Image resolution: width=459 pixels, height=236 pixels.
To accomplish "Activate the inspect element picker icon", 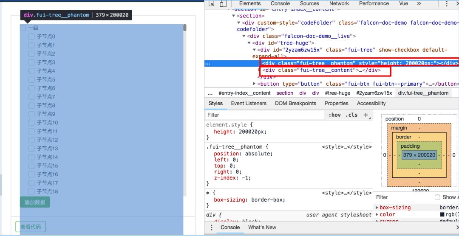I will (212, 4).
